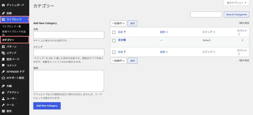Sort by 名前 arrows in table footer

click(x=125, y=52)
